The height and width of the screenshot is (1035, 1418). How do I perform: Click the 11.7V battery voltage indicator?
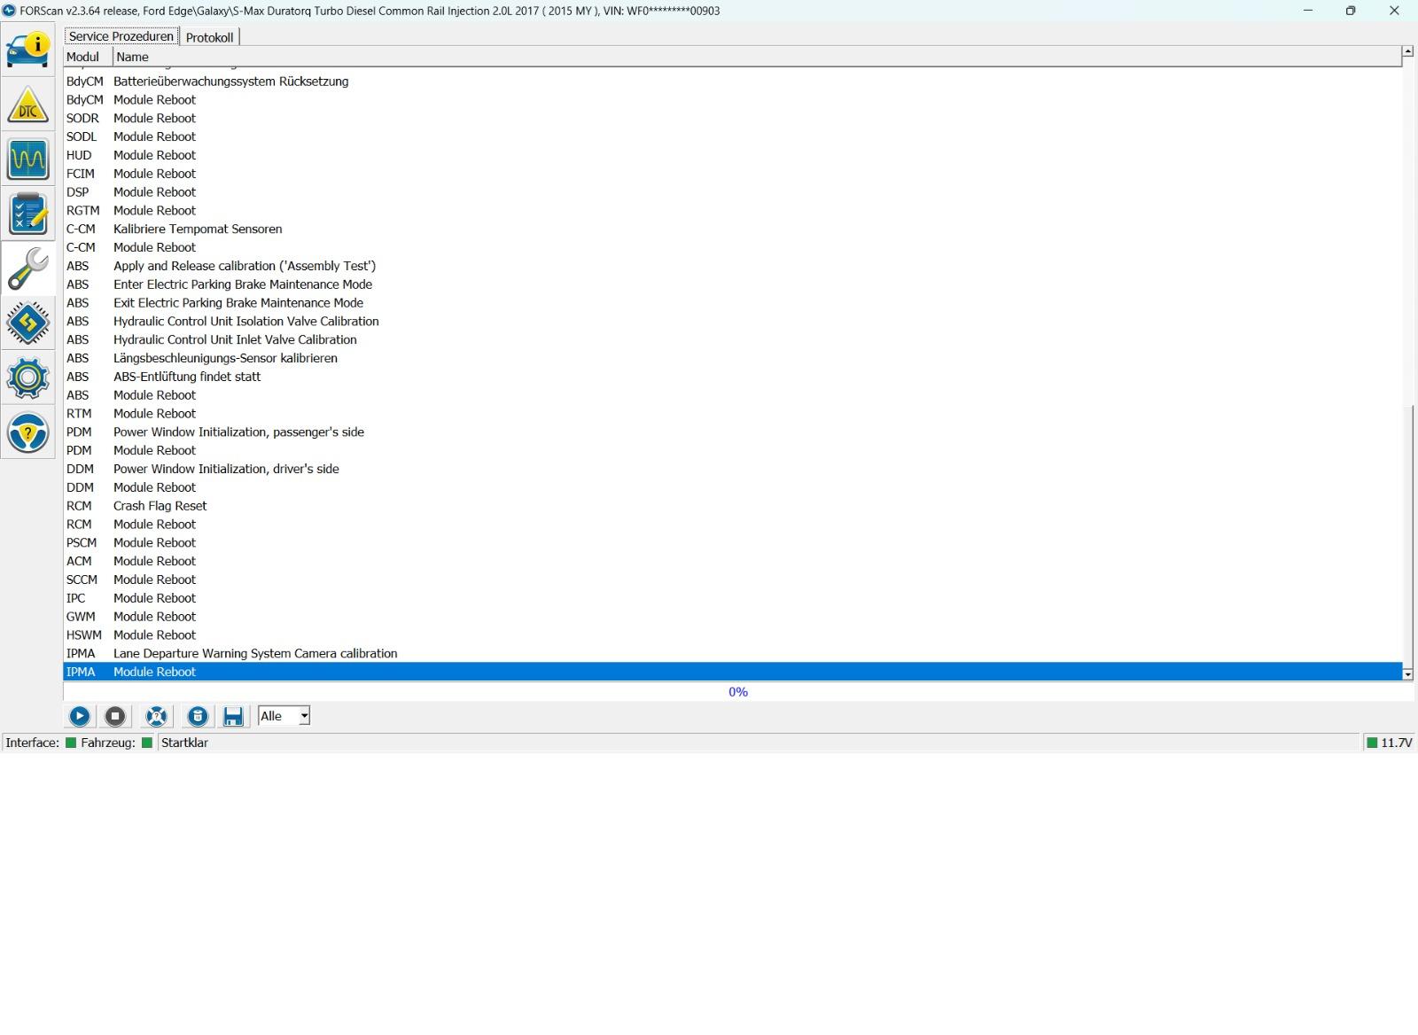click(1389, 743)
